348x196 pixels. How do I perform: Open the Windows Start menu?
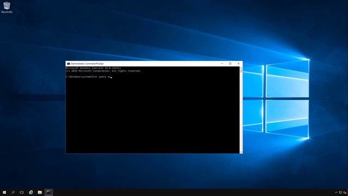point(4,192)
